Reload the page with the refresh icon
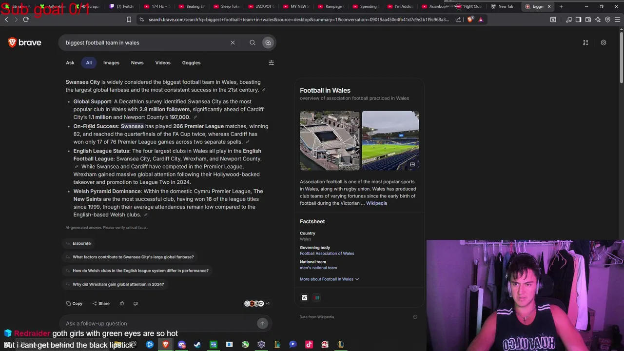This screenshot has height=351, width=624. (x=26, y=19)
